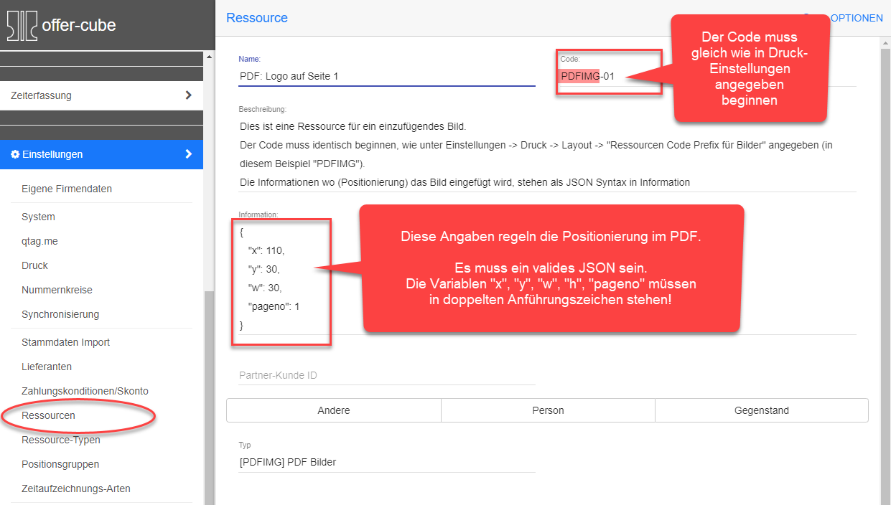Click the Code field with PDFIMG-01
The image size is (891, 505).
[607, 75]
